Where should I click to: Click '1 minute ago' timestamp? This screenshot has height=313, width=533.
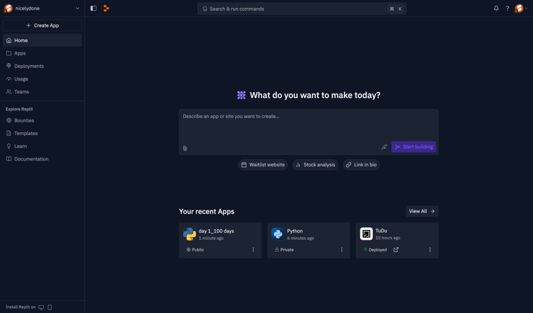pyautogui.click(x=211, y=238)
